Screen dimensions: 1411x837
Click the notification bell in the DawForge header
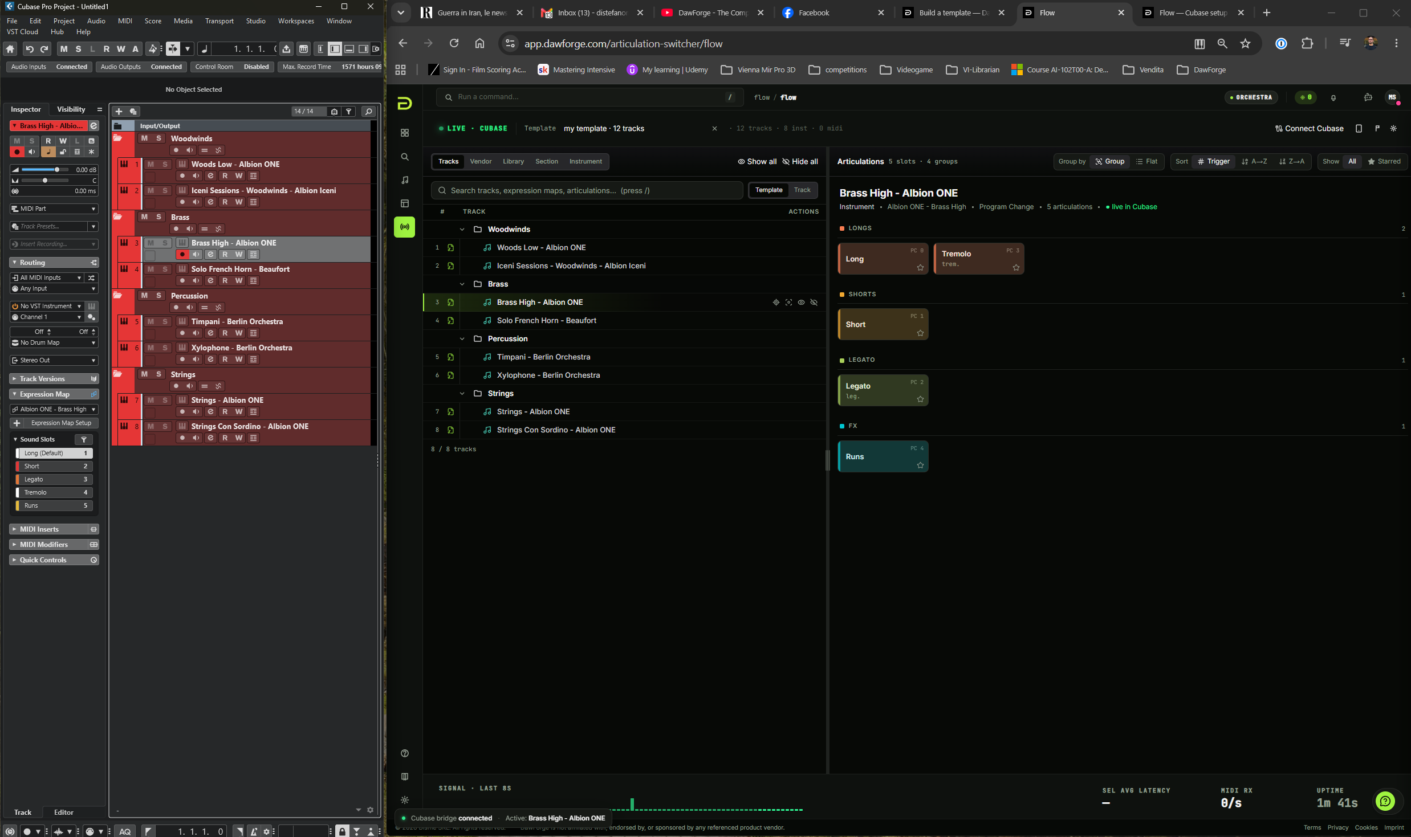pos(1333,97)
